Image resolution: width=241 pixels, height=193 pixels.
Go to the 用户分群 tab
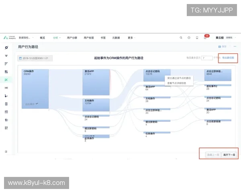click(x=72, y=38)
